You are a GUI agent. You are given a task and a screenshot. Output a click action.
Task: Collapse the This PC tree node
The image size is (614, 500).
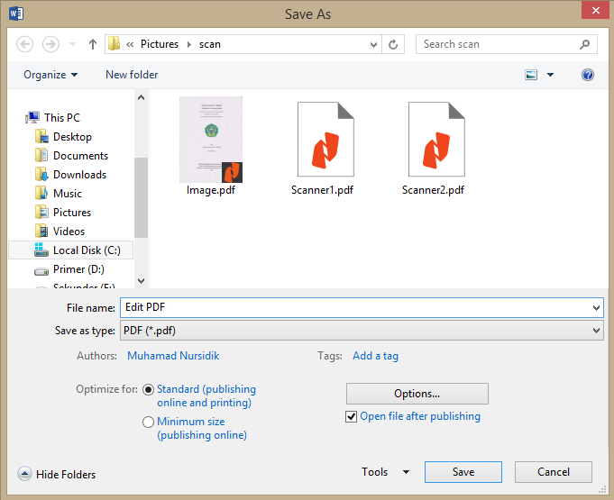(x=21, y=117)
